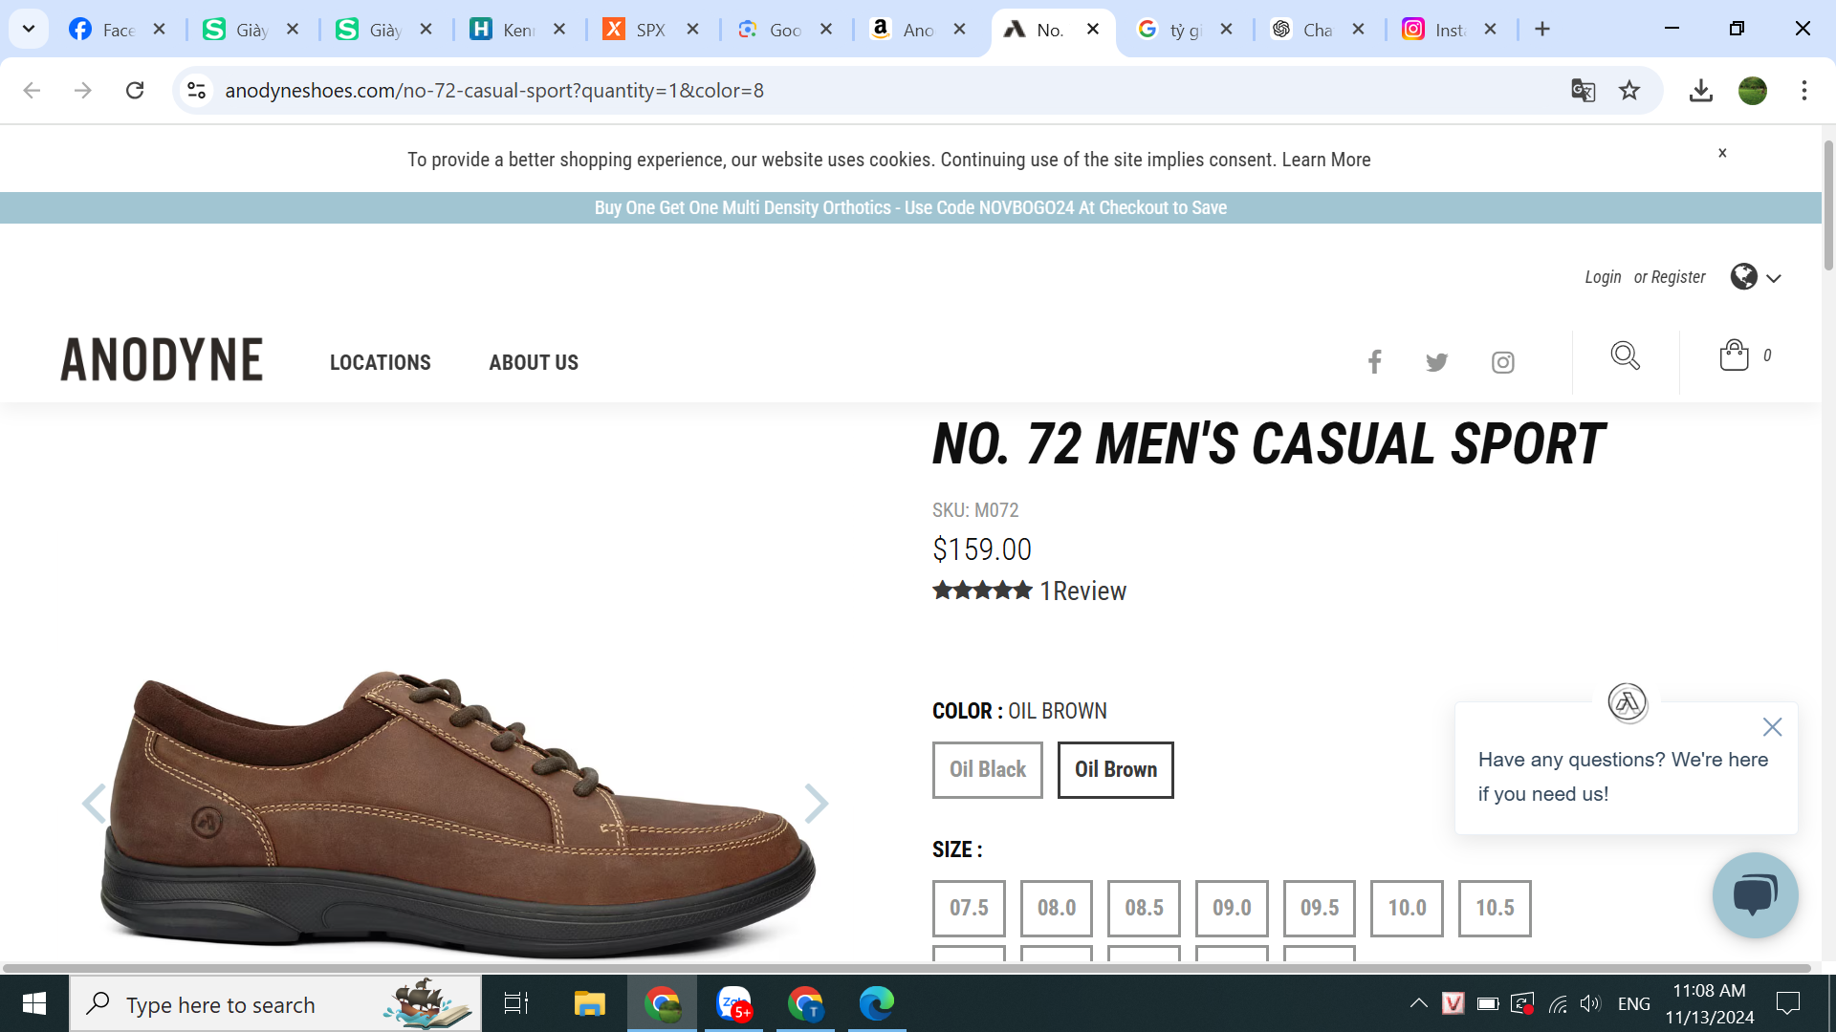Bookmark page with the star icon
This screenshot has height=1032, width=1836.
(x=1629, y=91)
